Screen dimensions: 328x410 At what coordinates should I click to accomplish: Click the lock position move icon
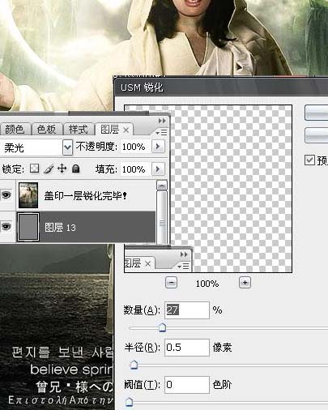point(62,169)
